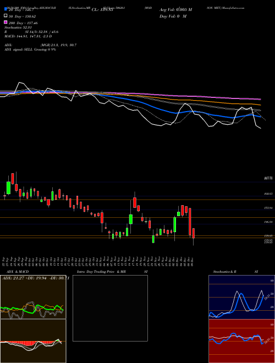The image size is (275, 363).
Task: Click the green ADX line in ADX panel
Action: coord(32,309)
